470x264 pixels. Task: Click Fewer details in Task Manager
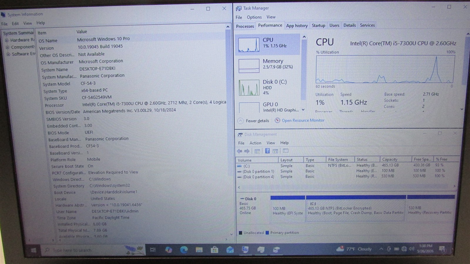pos(257,121)
